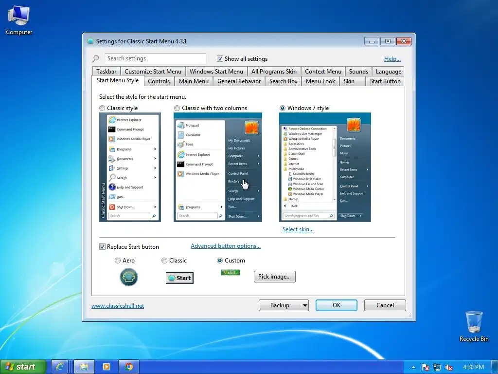
Task: Show hidden system tray icons
Action: click(x=413, y=367)
